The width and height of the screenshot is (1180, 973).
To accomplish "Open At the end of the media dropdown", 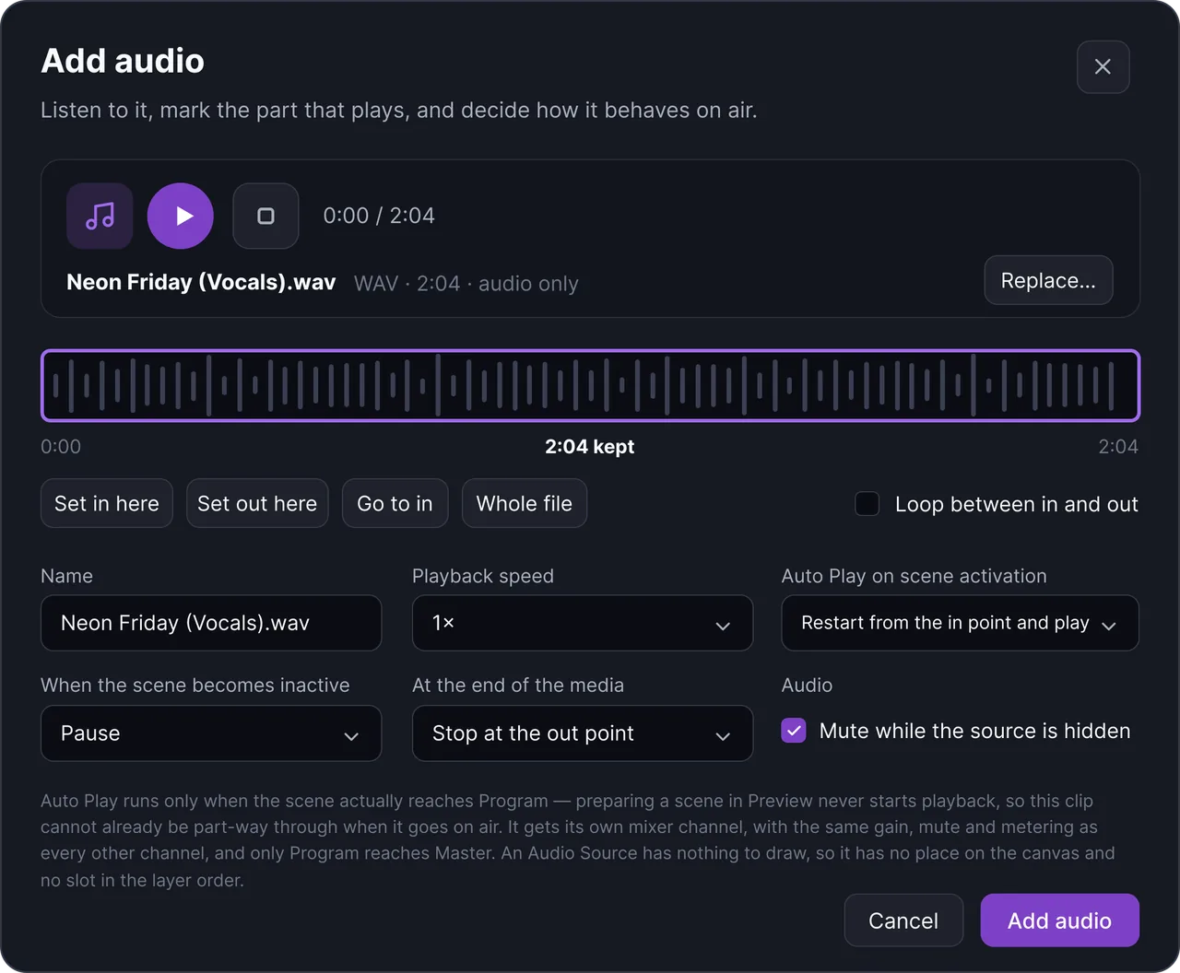I will 582,733.
